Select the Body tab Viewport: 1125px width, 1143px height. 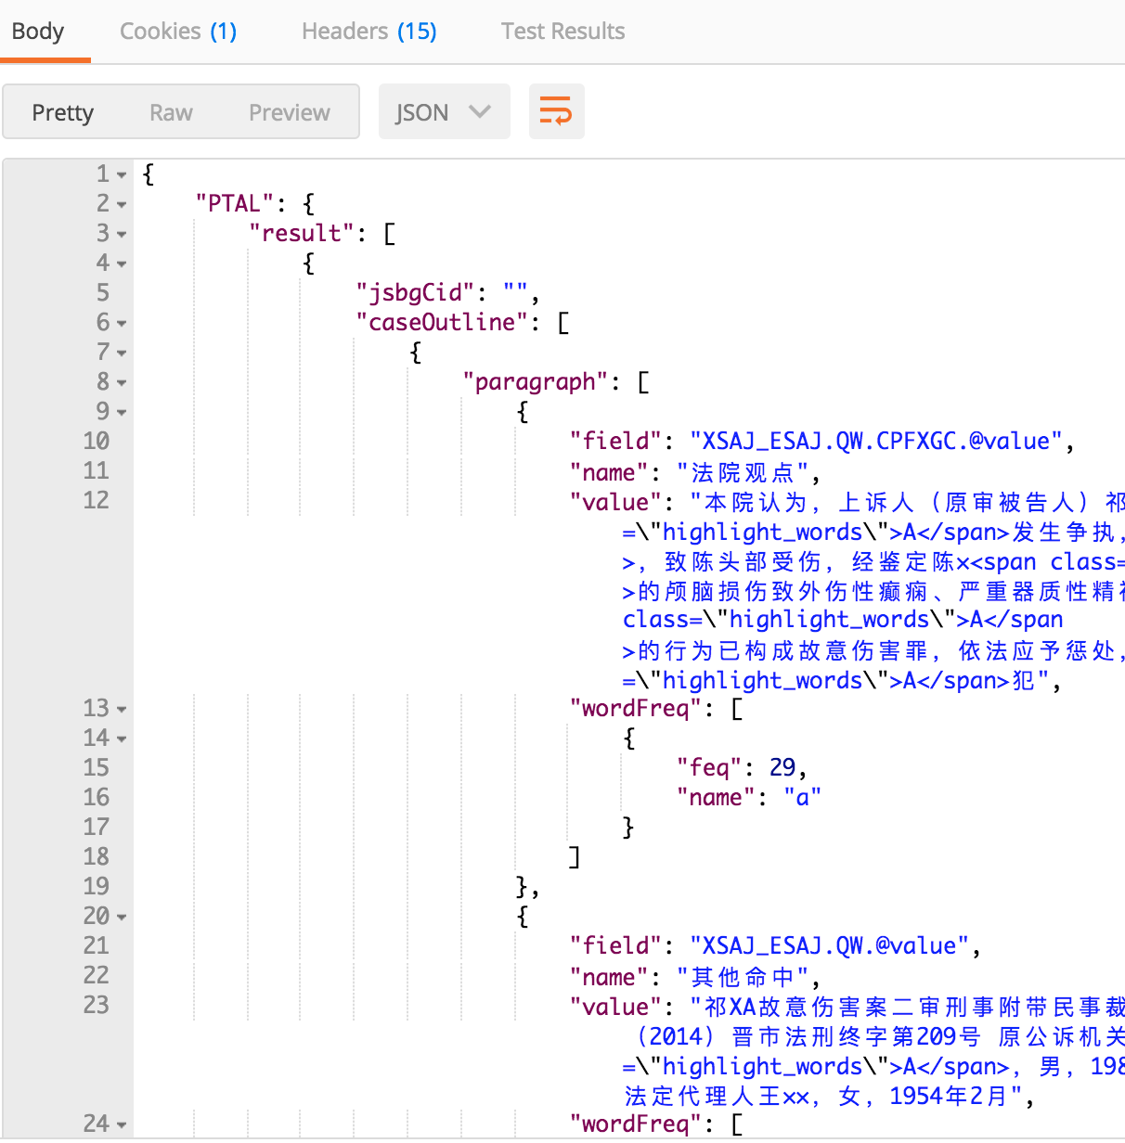point(37,31)
